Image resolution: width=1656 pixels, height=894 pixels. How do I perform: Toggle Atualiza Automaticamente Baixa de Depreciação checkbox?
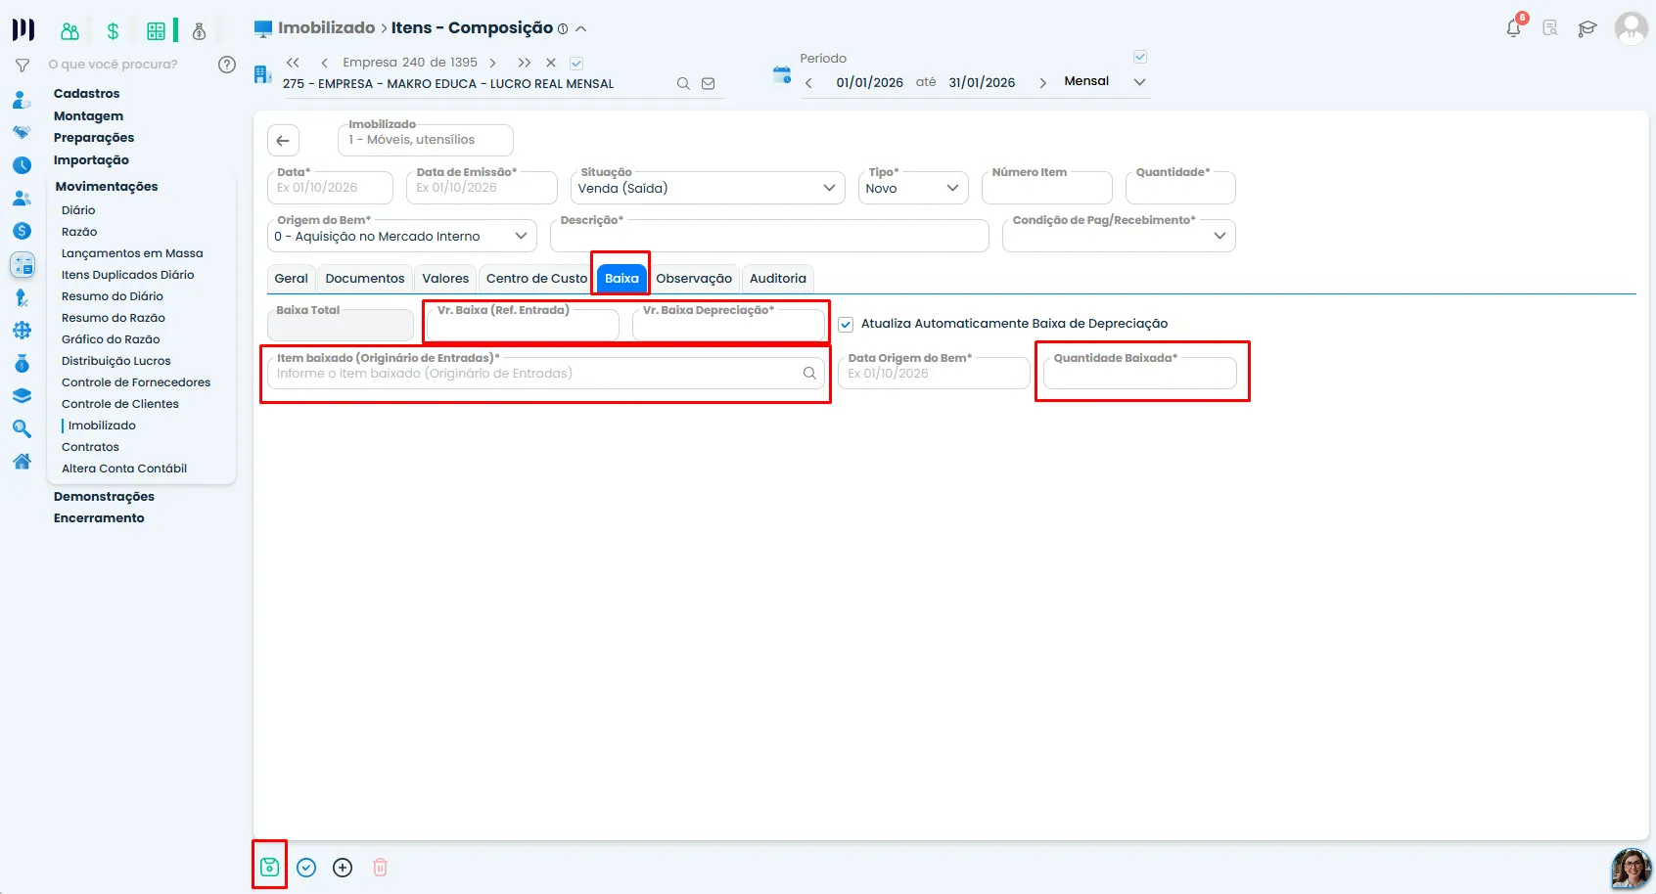846,325
